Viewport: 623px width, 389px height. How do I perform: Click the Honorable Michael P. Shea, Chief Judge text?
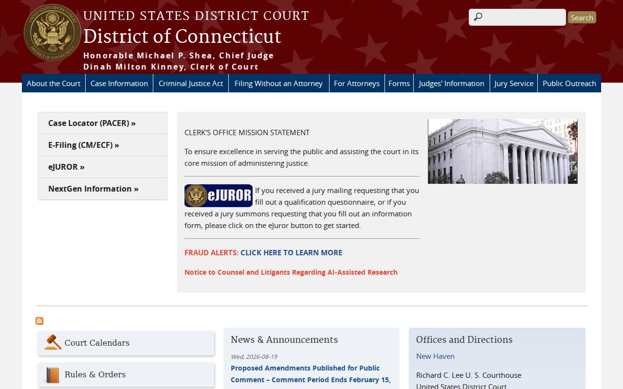[x=179, y=55]
